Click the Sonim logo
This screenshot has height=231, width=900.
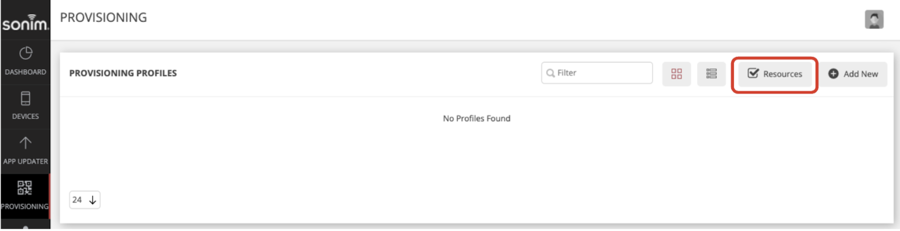click(x=25, y=22)
